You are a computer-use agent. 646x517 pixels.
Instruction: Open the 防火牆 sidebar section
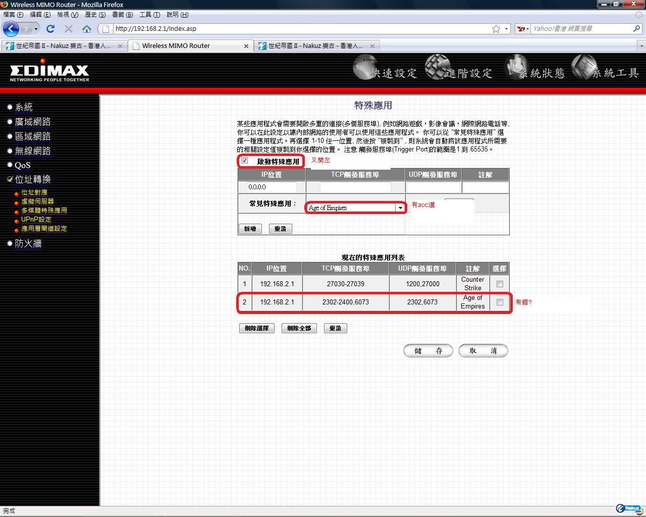(x=28, y=243)
